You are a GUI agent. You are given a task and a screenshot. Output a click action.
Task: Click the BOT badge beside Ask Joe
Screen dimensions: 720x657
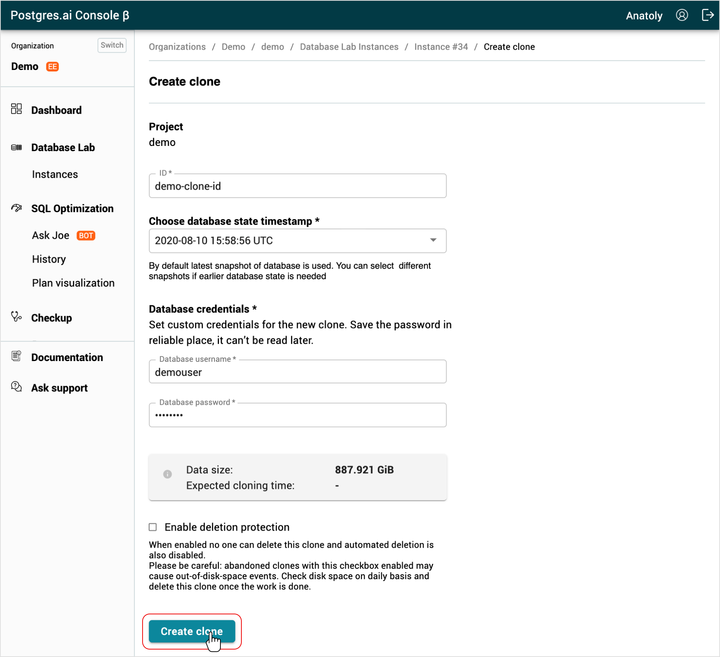(86, 236)
